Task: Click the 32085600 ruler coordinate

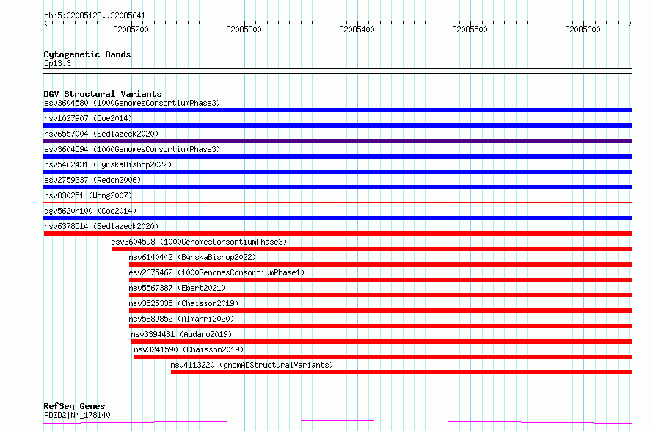Action: tap(583, 29)
